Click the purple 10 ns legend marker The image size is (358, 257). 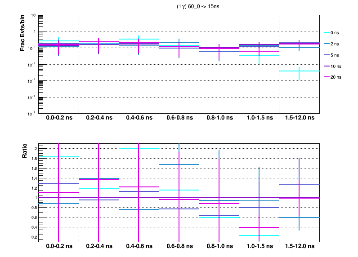[x=327, y=66]
